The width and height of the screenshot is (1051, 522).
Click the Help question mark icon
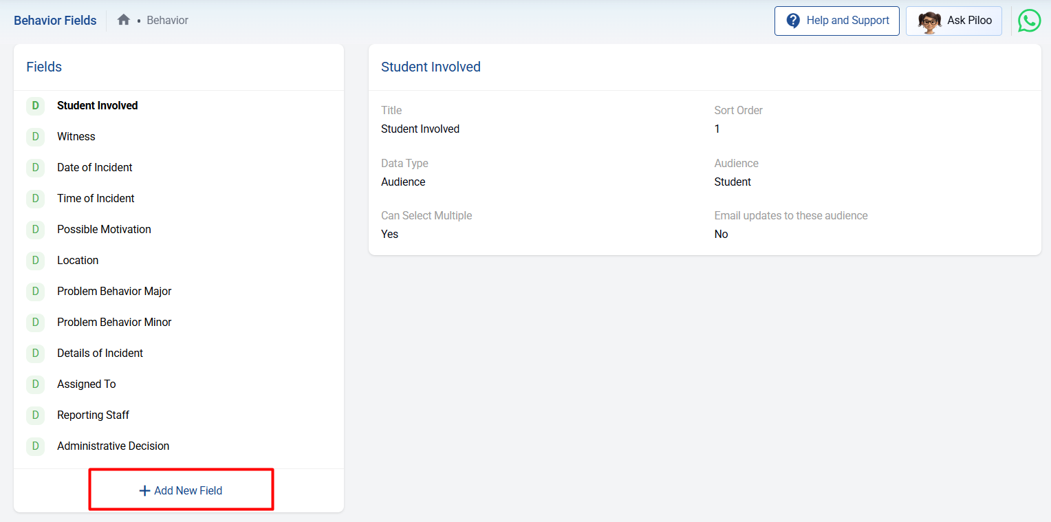(793, 21)
